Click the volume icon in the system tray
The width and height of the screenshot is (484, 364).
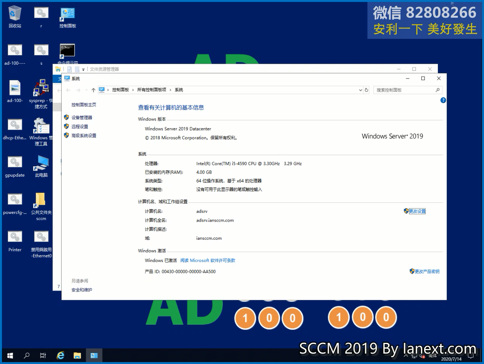(422, 356)
